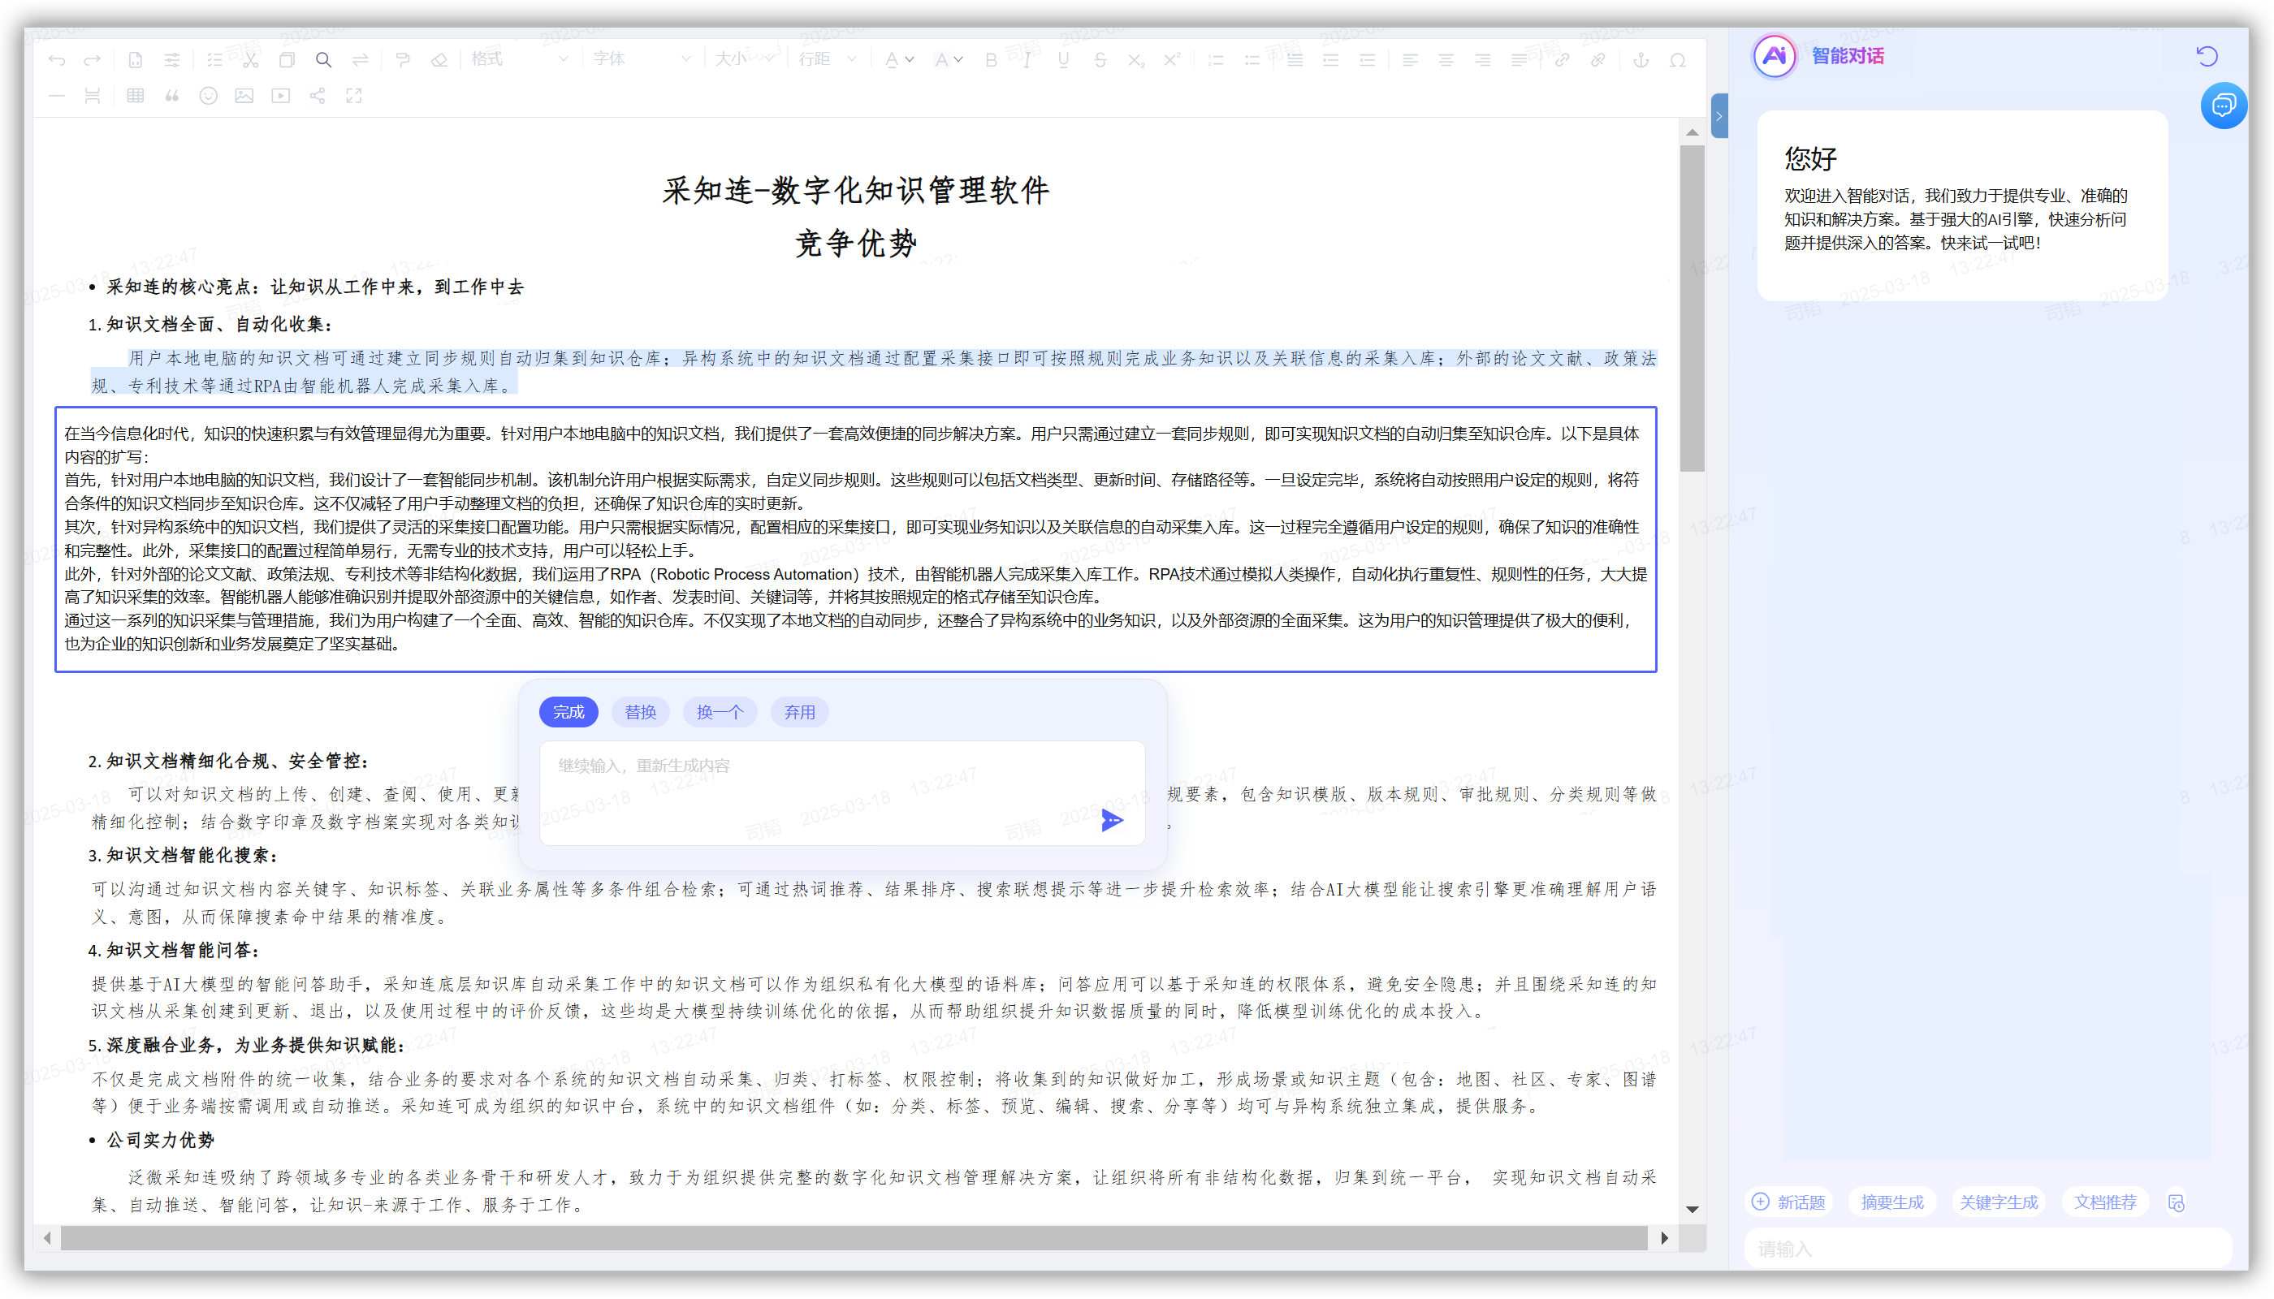
Task: Refresh the AI chat conversation
Action: coord(2206,56)
